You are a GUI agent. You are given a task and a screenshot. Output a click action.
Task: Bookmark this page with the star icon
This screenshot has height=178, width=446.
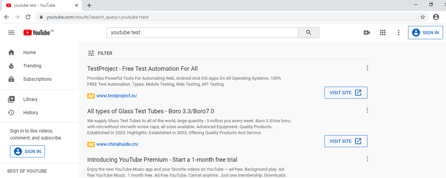(x=423, y=17)
